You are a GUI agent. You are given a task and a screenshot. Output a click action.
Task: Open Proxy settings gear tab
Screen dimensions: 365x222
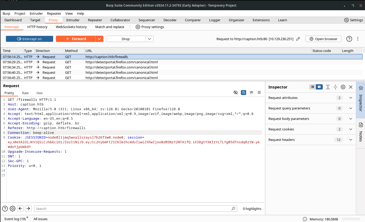150,27
